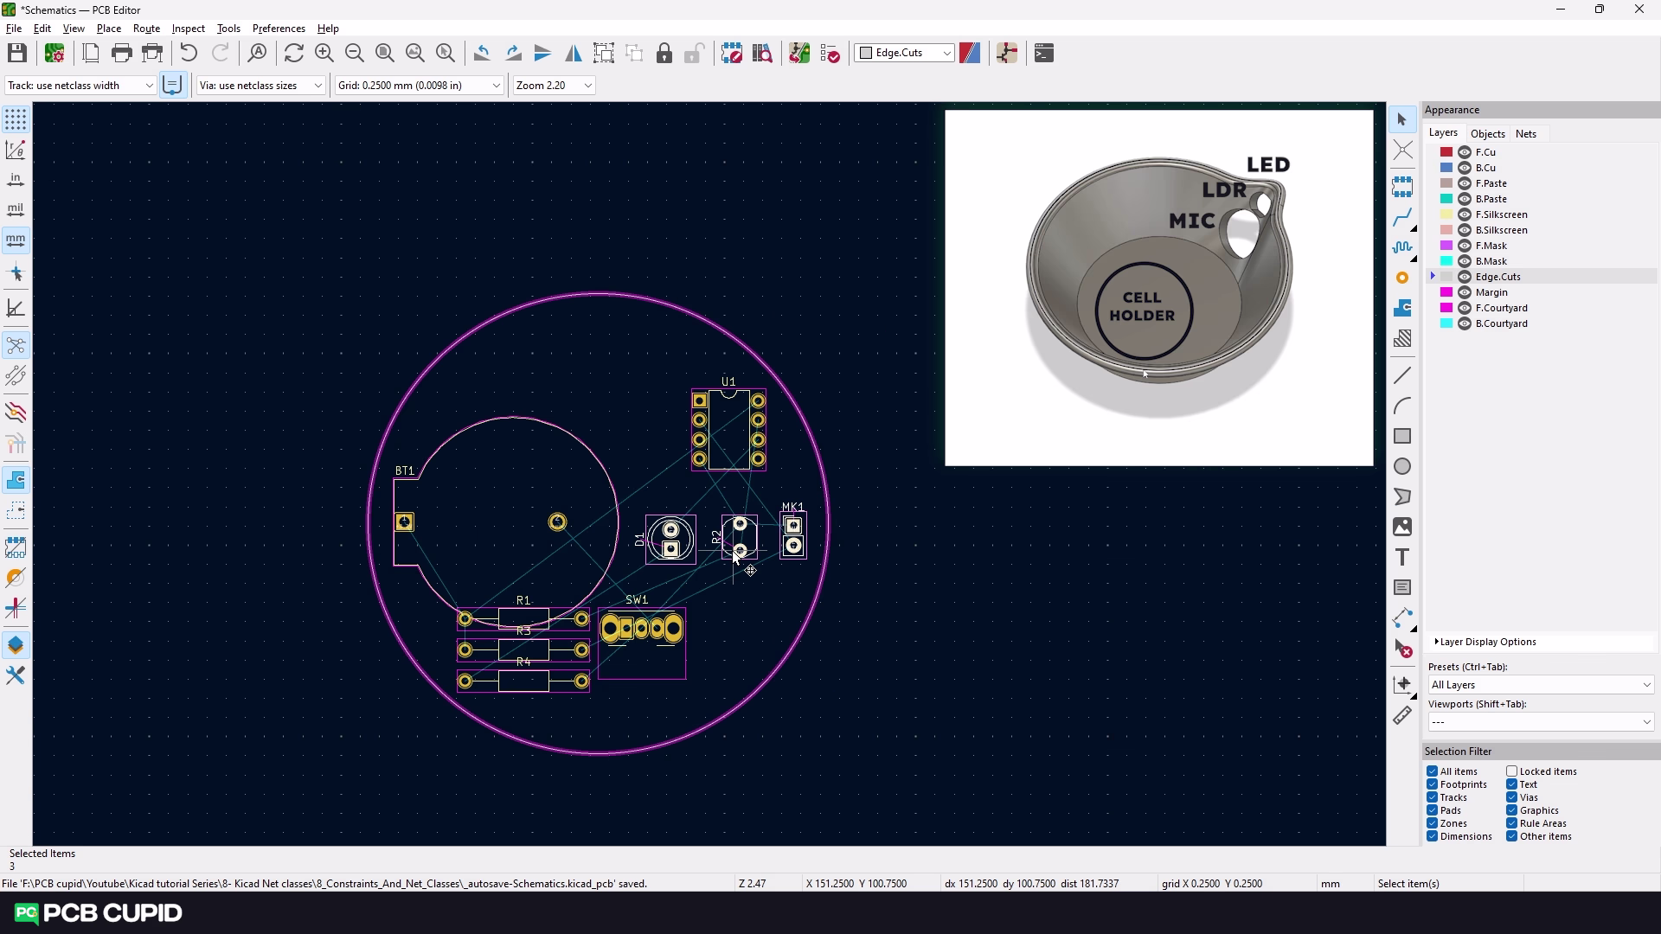The image size is (1661, 934).
Task: Click the F.Cu layer color swatch
Action: (1446, 152)
